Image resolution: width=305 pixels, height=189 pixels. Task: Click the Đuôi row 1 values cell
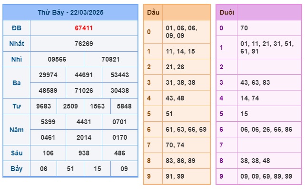coord(269,47)
